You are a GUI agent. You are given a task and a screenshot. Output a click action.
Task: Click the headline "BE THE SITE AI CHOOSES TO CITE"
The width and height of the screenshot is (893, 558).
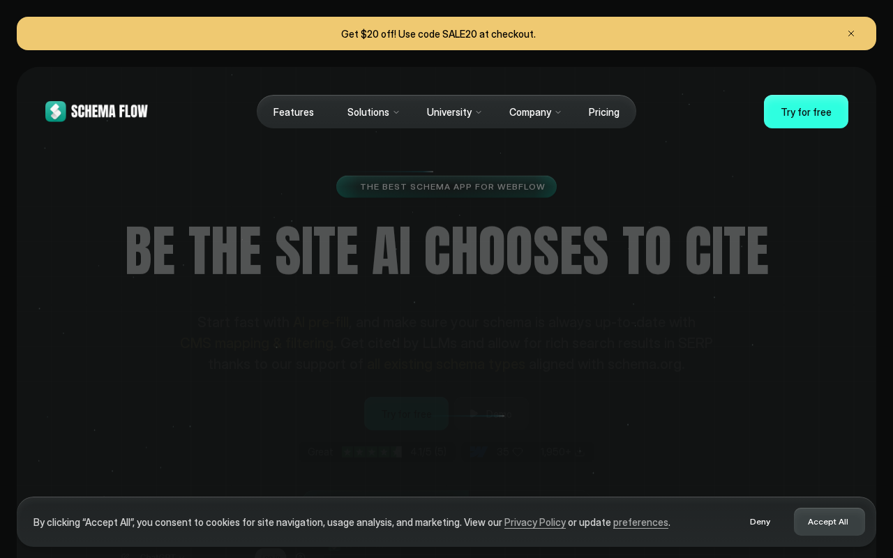[446, 250]
